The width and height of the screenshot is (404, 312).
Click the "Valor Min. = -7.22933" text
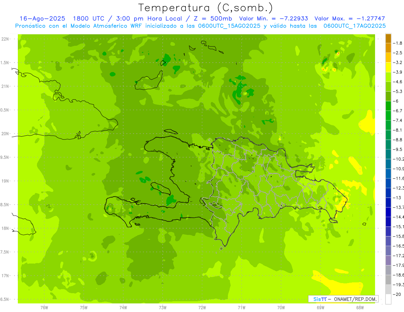pos(273,19)
